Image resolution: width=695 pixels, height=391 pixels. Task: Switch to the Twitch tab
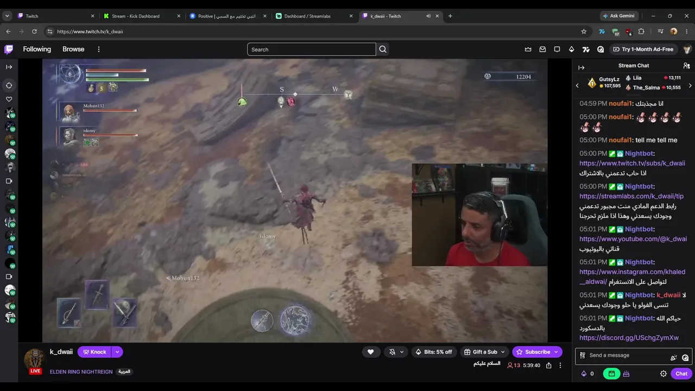click(x=56, y=16)
